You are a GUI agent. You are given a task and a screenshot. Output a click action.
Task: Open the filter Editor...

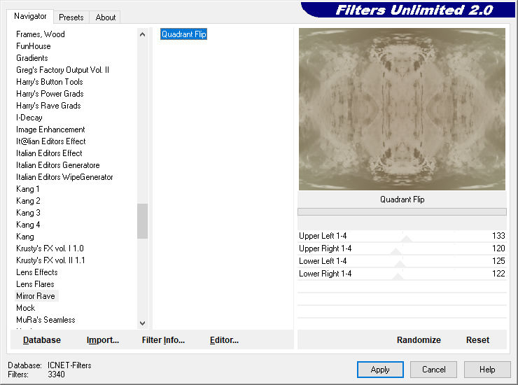[224, 340]
